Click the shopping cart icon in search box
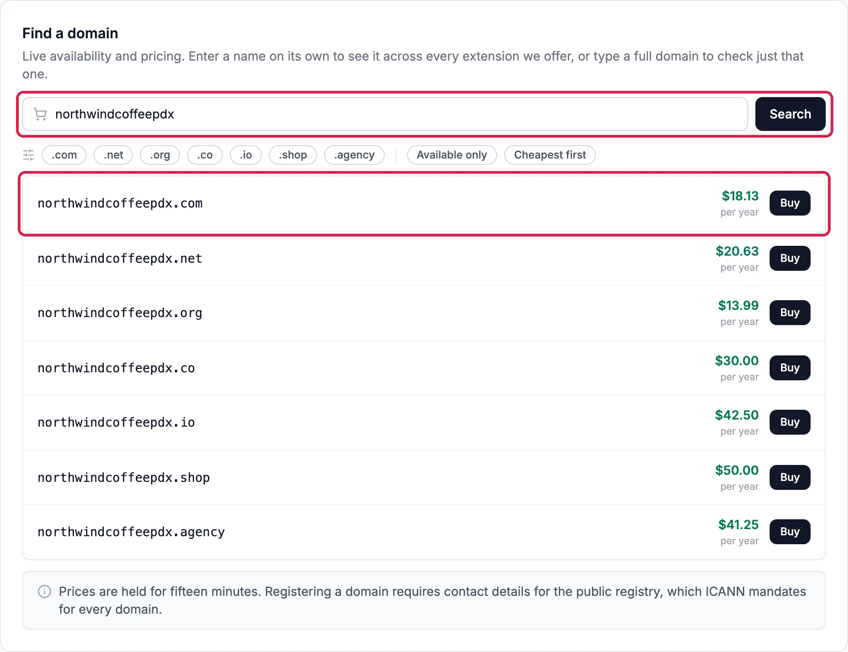The height and width of the screenshot is (652, 848). [41, 114]
